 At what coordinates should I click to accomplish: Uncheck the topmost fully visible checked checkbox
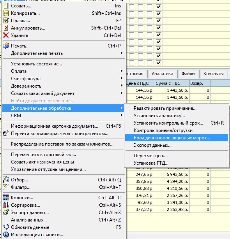click(x=158, y=7)
